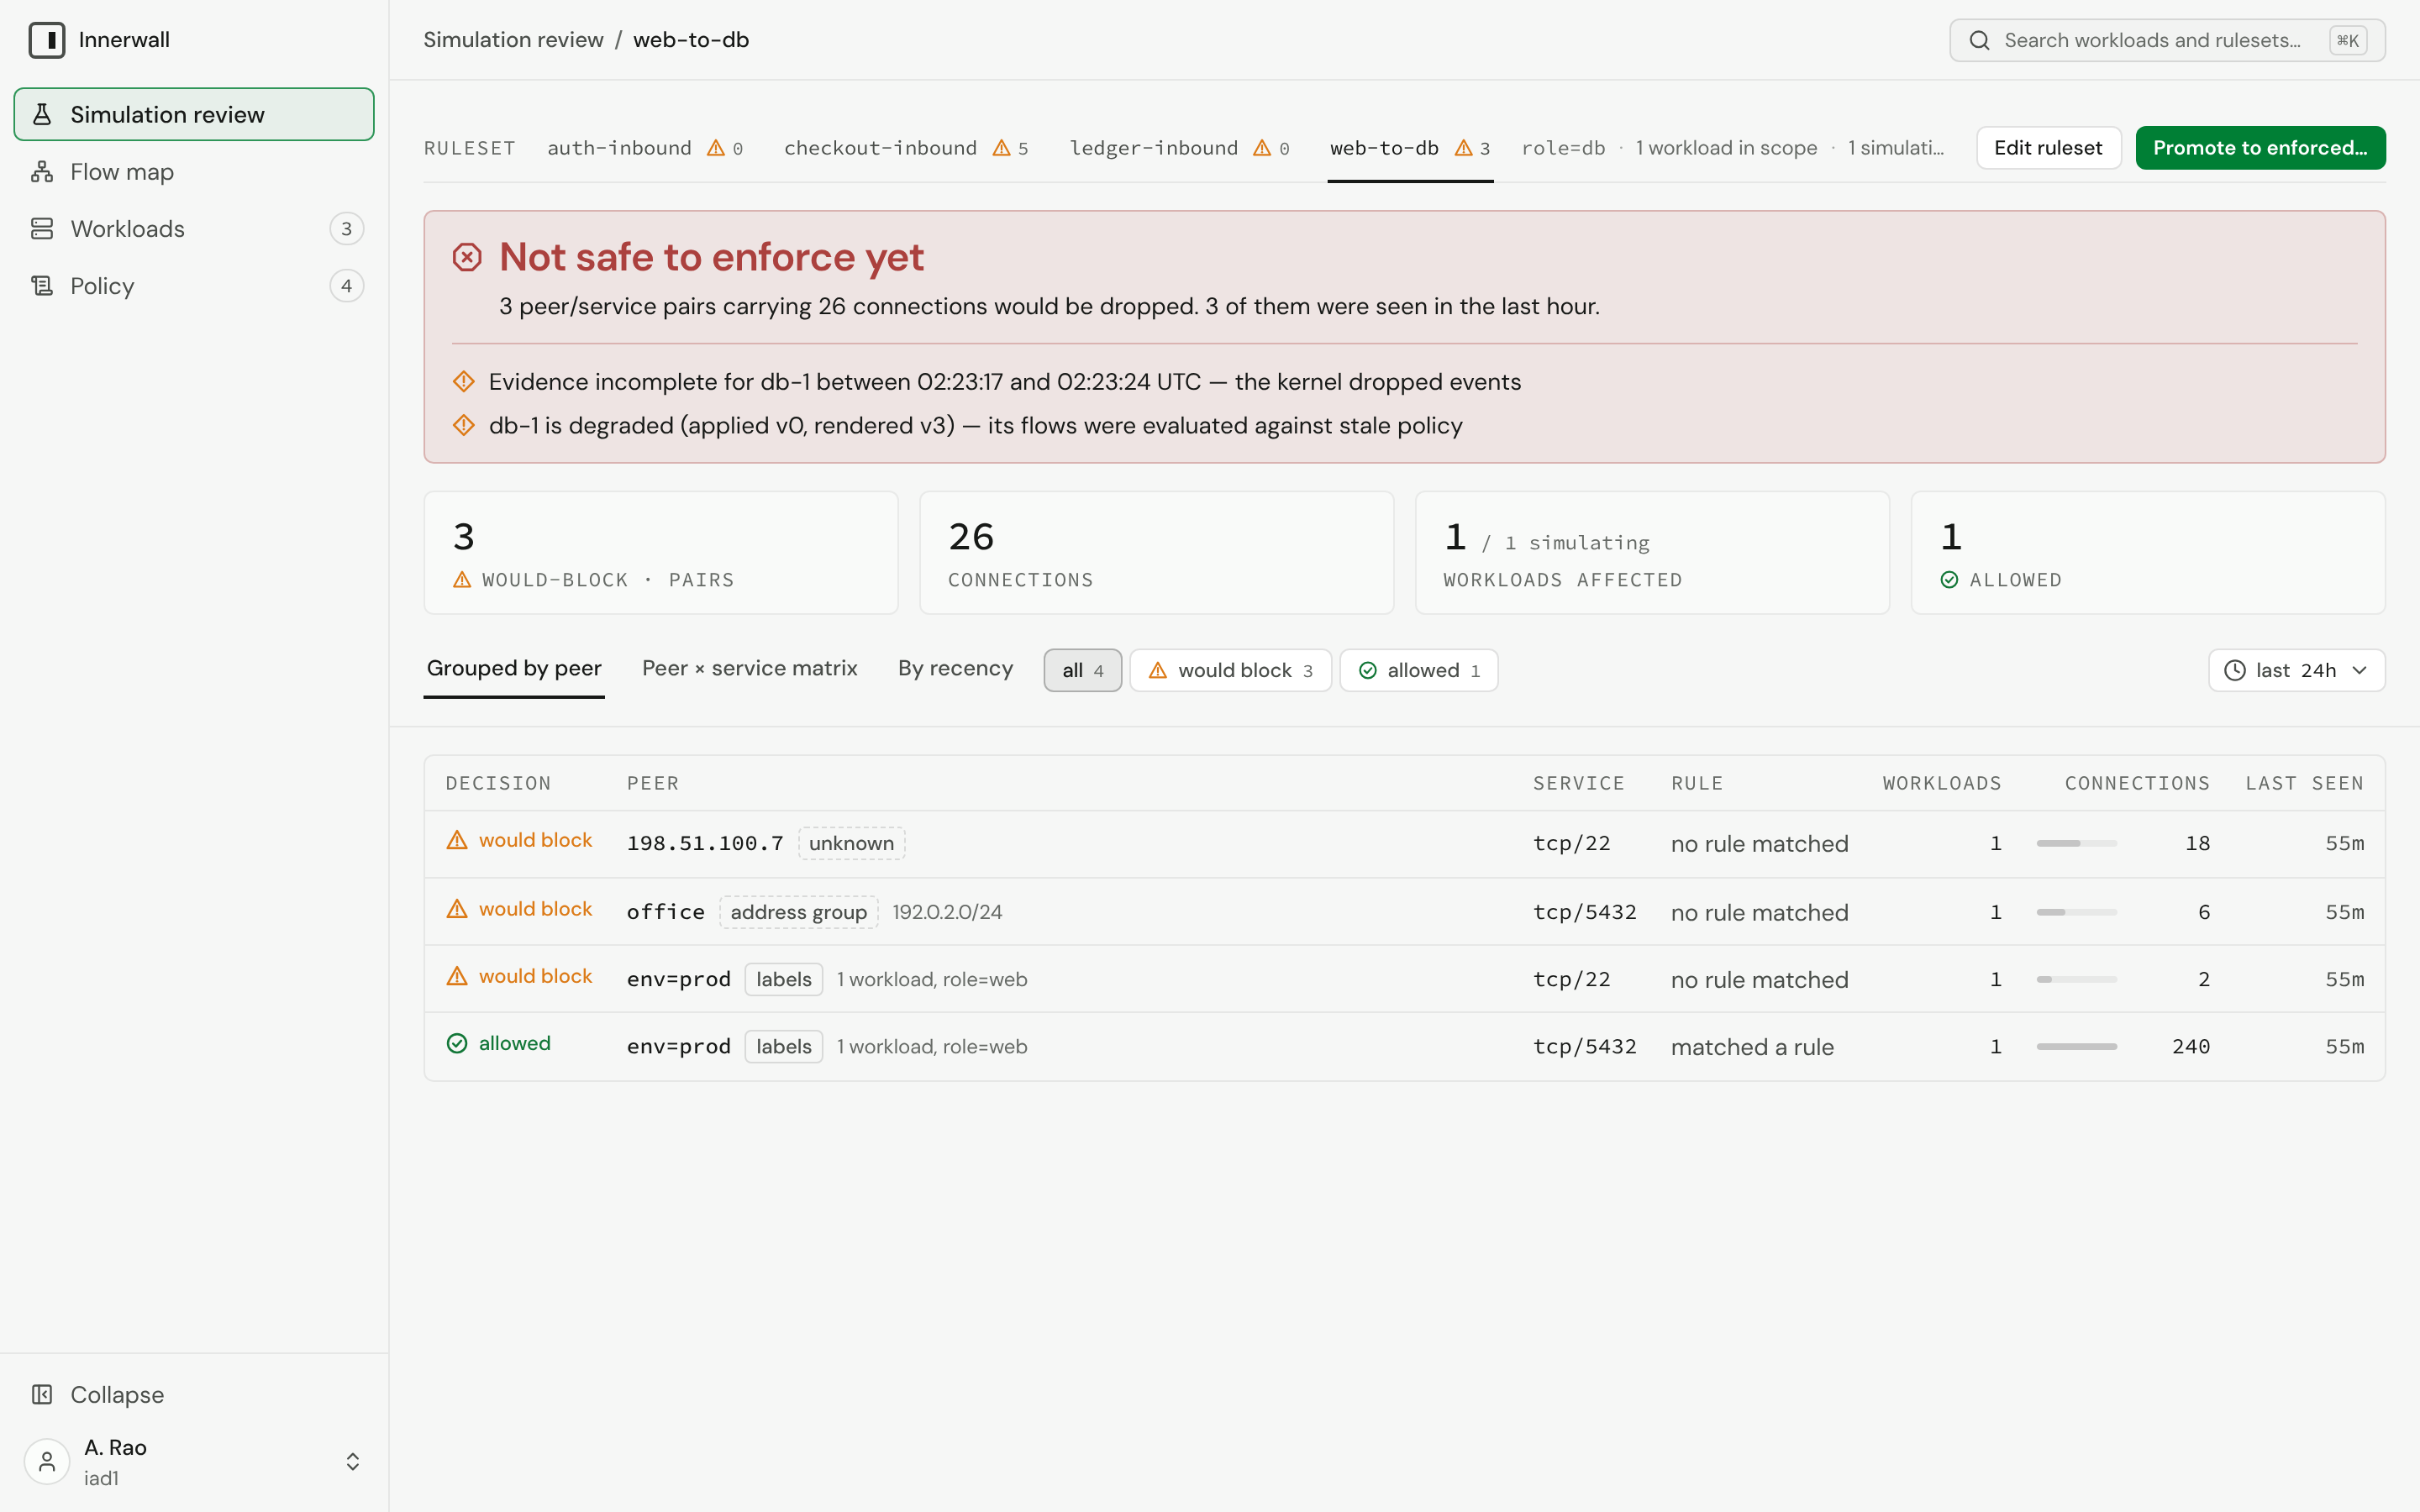Click the address group tag on office

[x=799, y=912]
